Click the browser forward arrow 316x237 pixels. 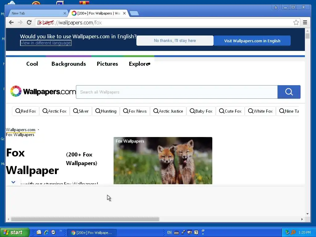click(x=20, y=22)
